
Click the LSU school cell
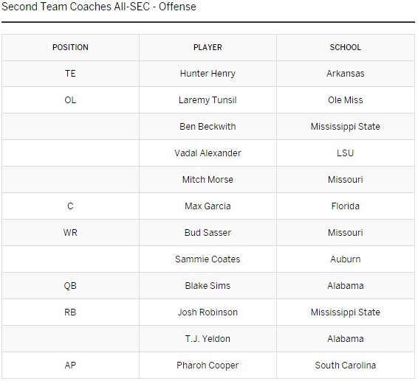pos(346,153)
